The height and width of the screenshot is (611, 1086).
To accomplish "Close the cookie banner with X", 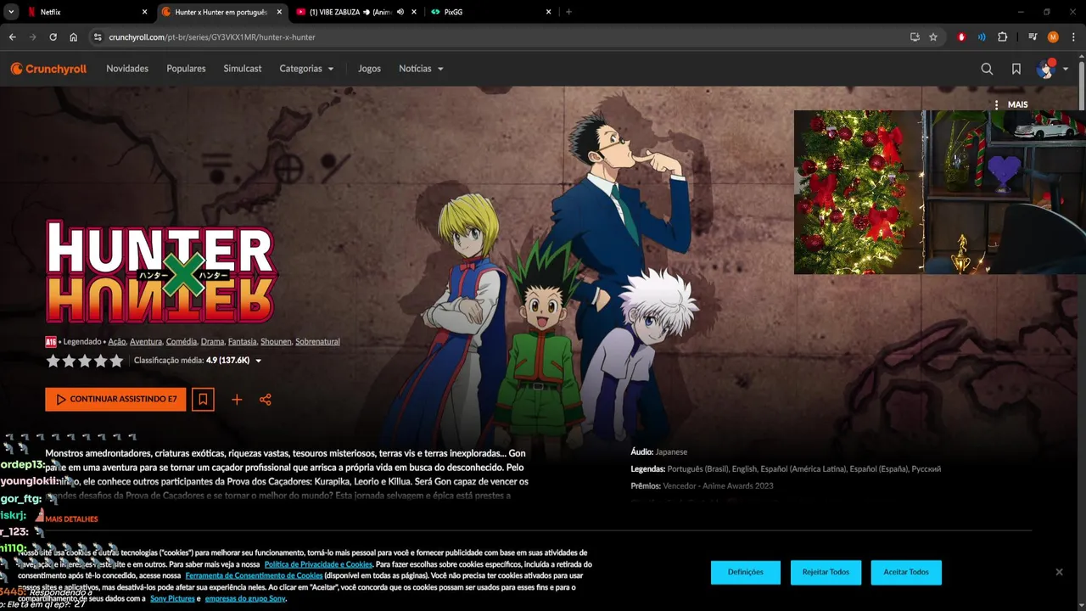I will tap(1059, 572).
